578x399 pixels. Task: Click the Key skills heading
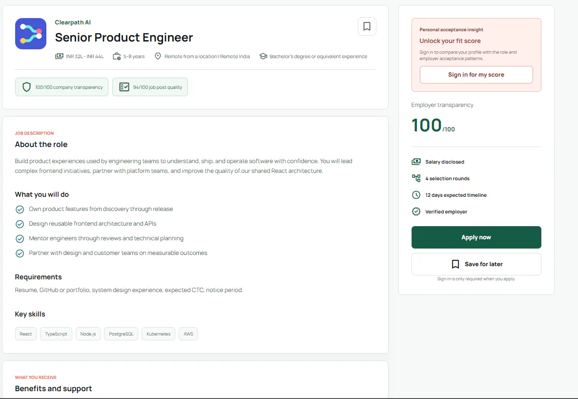tap(30, 314)
